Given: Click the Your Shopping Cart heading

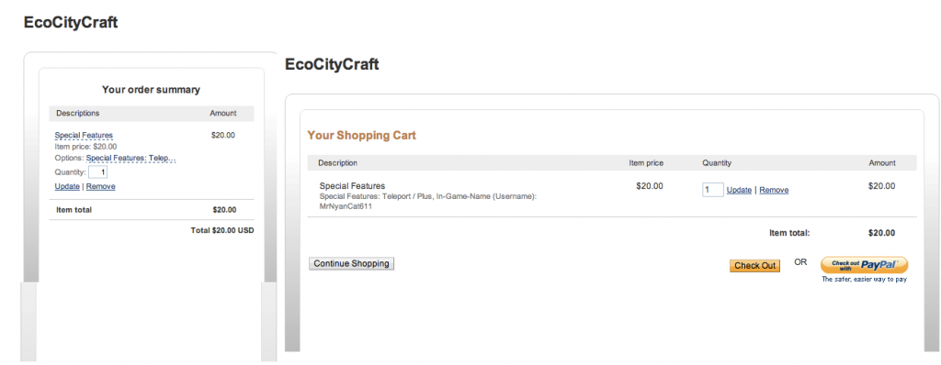Looking at the screenshot, I should [x=362, y=136].
